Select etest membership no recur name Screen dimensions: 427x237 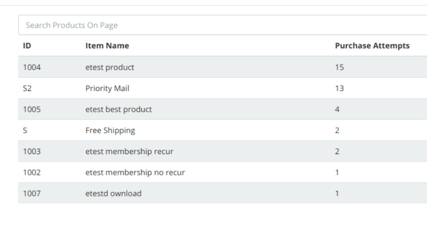click(135, 173)
